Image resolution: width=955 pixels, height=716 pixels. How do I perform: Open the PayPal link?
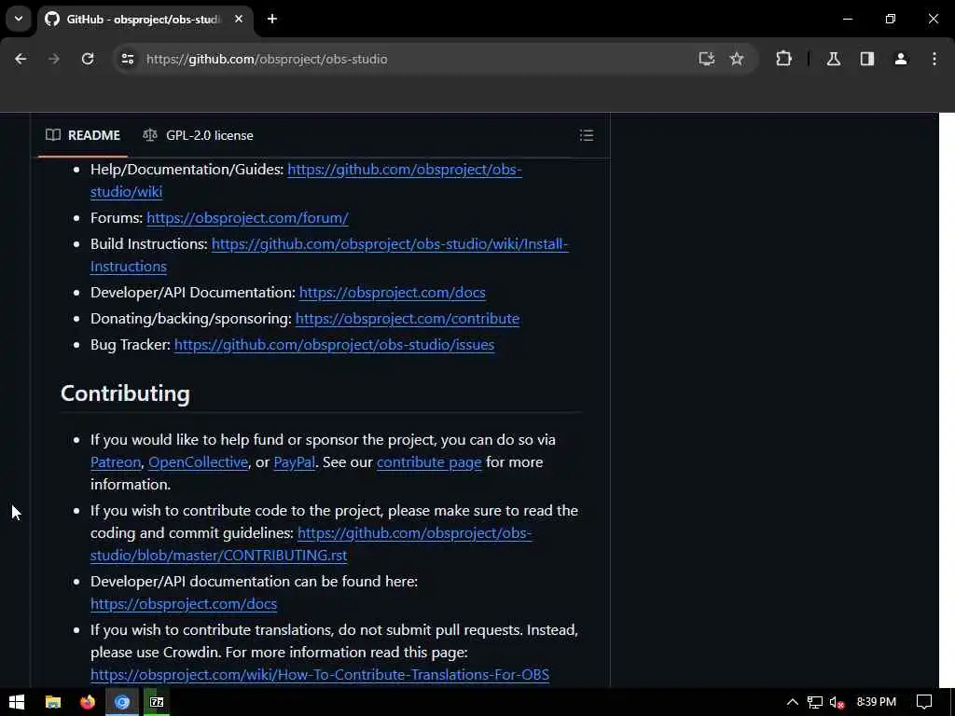pyautogui.click(x=294, y=462)
